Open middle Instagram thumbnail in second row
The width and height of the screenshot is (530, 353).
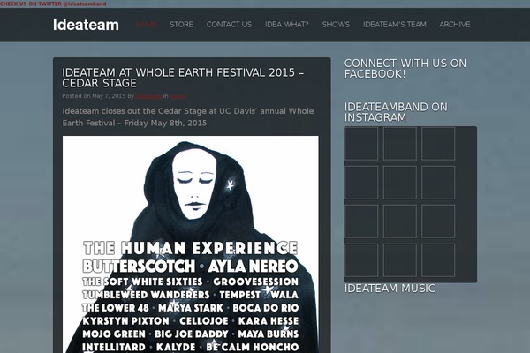[x=400, y=183]
